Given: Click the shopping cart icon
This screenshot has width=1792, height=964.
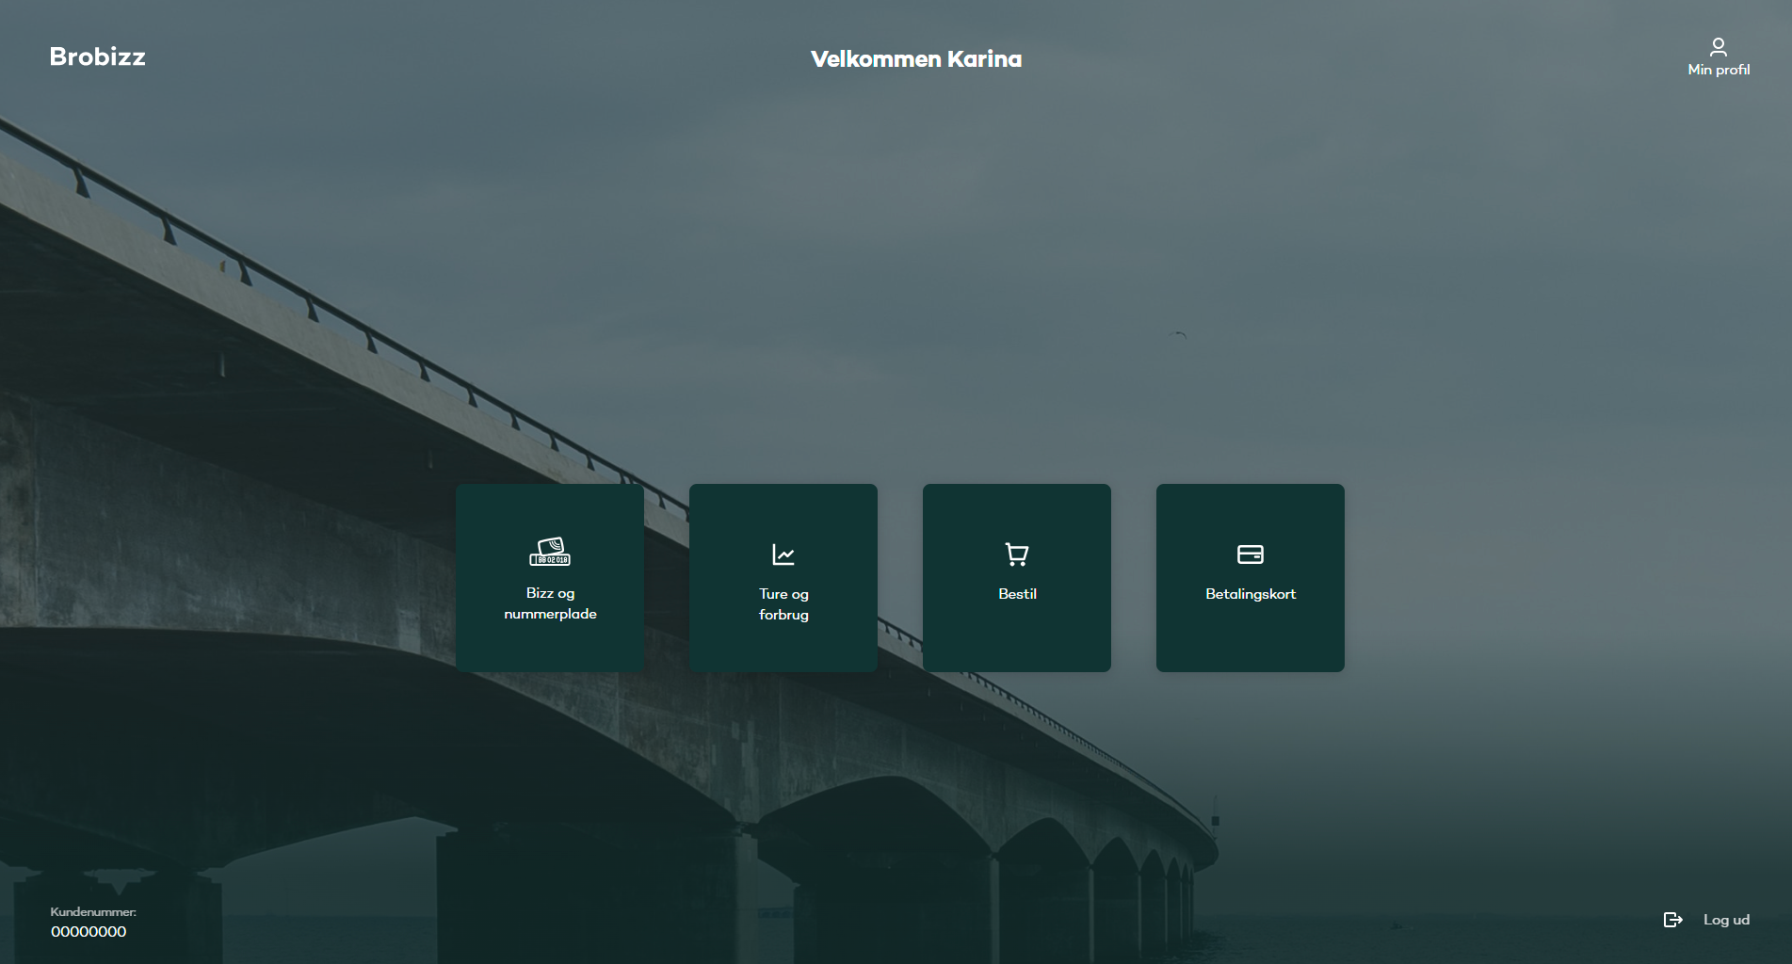Looking at the screenshot, I should point(1017,554).
